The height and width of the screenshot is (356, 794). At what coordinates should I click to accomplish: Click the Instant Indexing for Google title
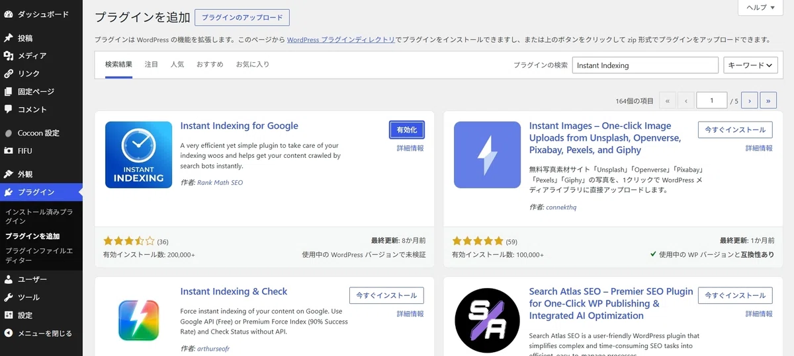pos(240,126)
